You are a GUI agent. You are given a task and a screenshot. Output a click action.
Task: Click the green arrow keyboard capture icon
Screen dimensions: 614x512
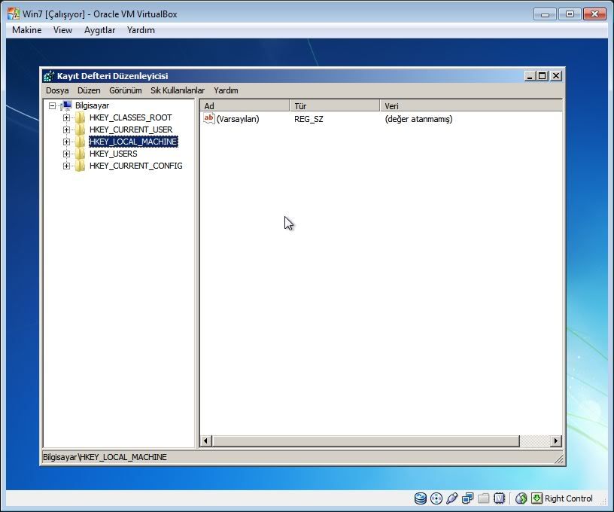click(536, 498)
